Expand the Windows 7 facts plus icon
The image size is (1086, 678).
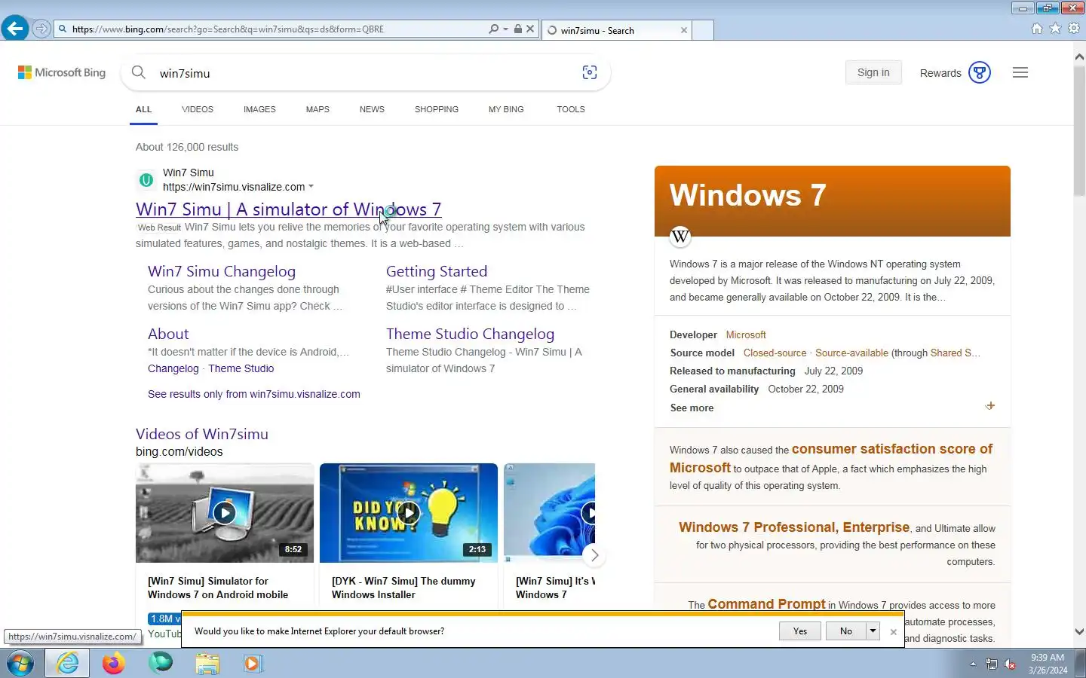pos(990,406)
